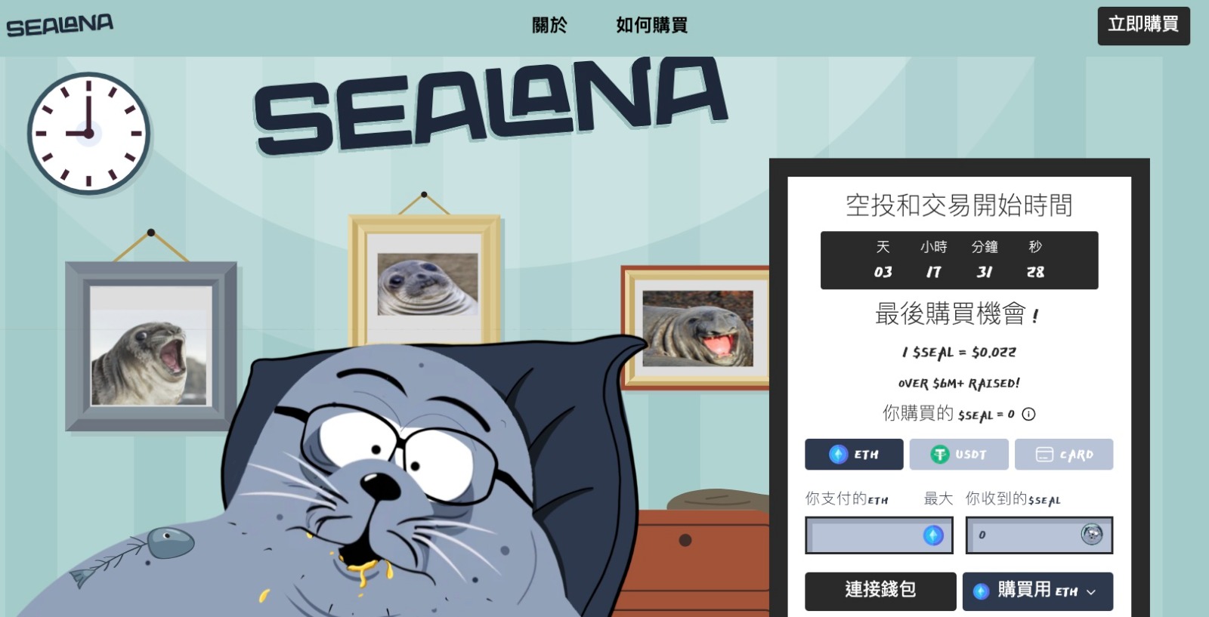
Task: Click the gold-framed seal photo
Action: (x=425, y=281)
